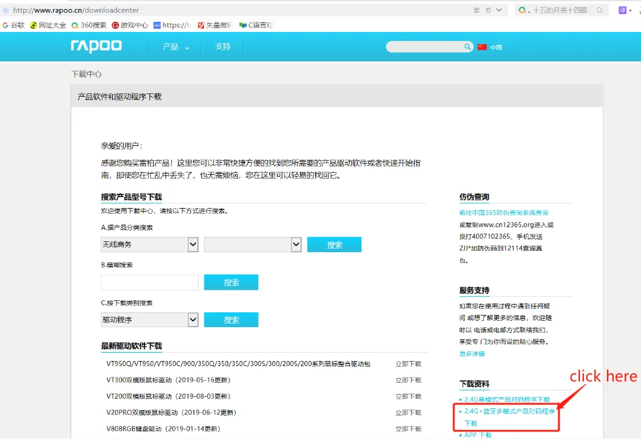This screenshot has width=641, height=441.
Task: Click the 中国 region selector text
Action: 496,47
